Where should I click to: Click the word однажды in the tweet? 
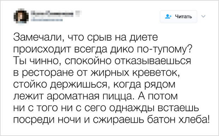[x=132, y=108]
